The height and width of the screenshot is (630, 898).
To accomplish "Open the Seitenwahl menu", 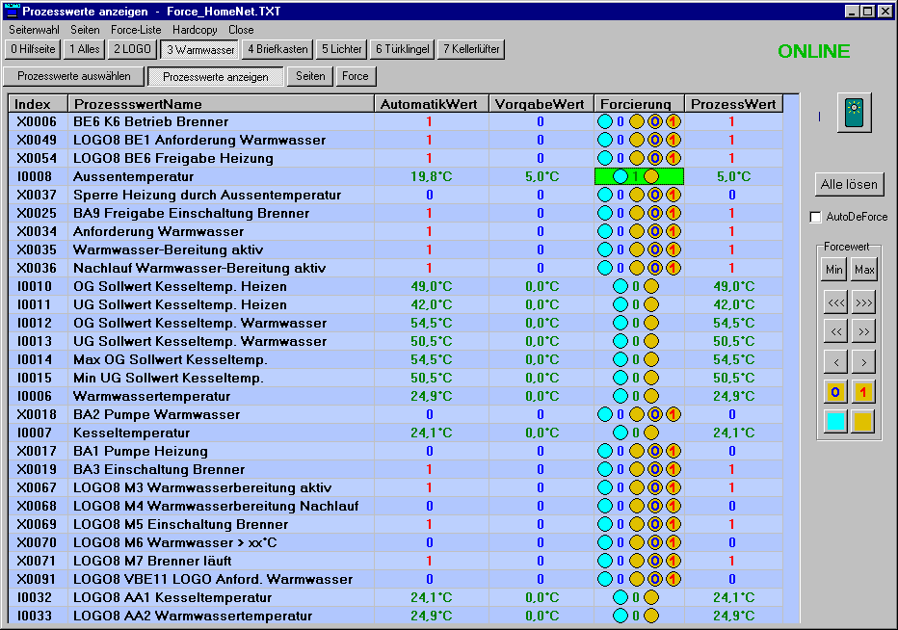I will coord(34,30).
